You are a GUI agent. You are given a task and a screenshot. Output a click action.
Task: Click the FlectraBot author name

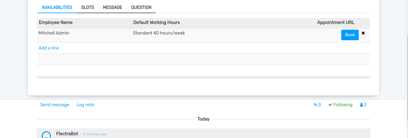tap(67, 133)
